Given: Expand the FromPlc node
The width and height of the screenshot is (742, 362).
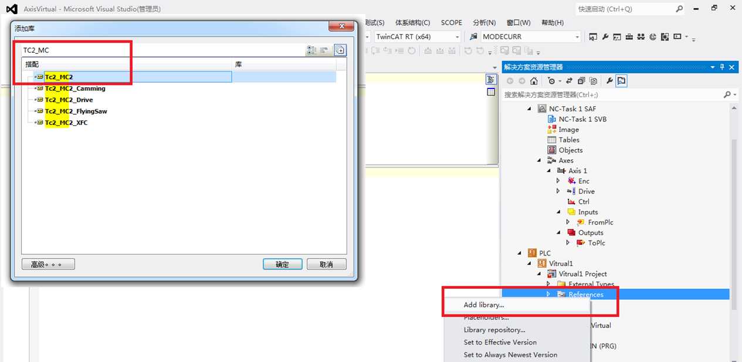Looking at the screenshot, I should 568,222.
